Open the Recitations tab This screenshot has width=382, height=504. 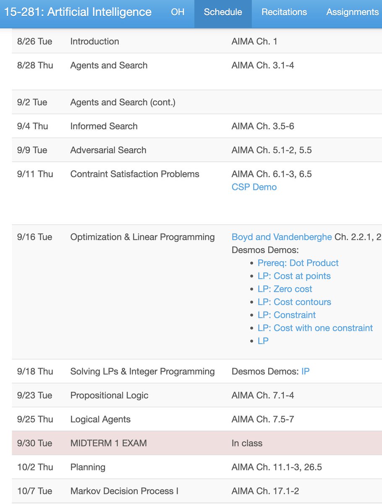284,12
